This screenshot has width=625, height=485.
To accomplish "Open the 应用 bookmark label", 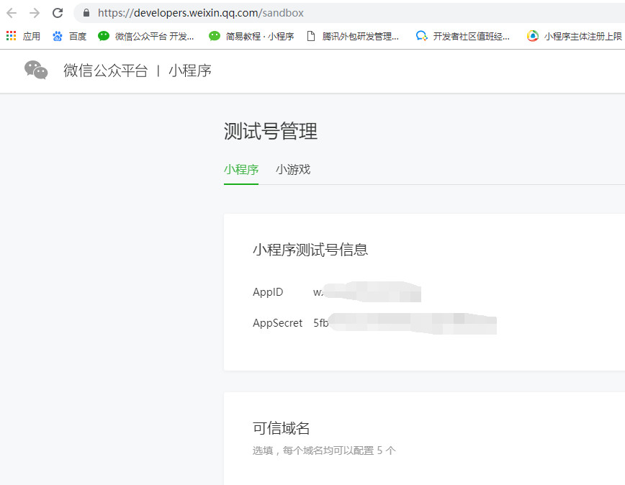I will click(32, 36).
